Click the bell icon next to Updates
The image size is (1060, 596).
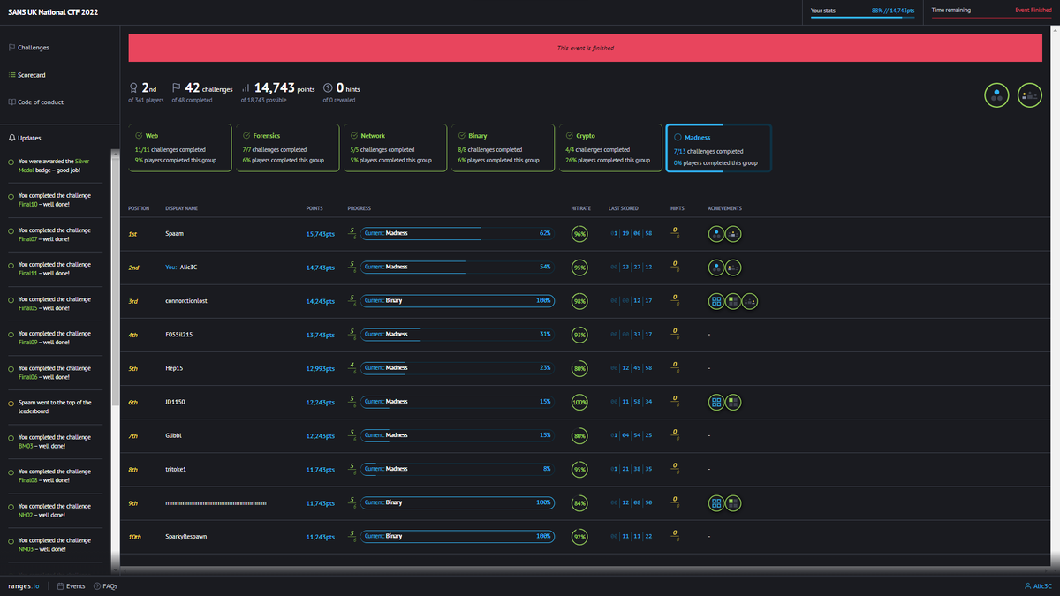pos(11,138)
